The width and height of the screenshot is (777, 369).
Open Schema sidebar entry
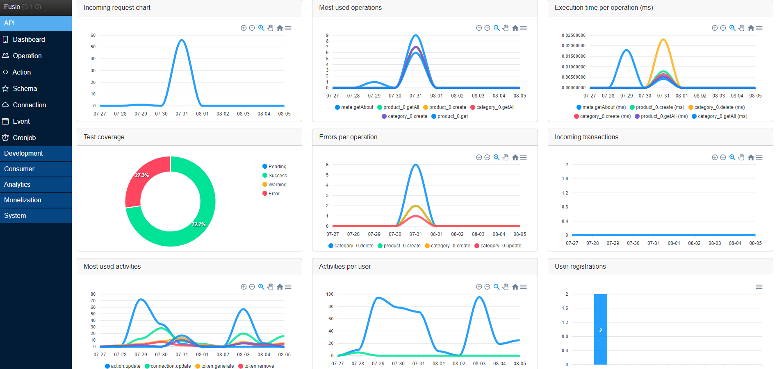tap(36, 88)
